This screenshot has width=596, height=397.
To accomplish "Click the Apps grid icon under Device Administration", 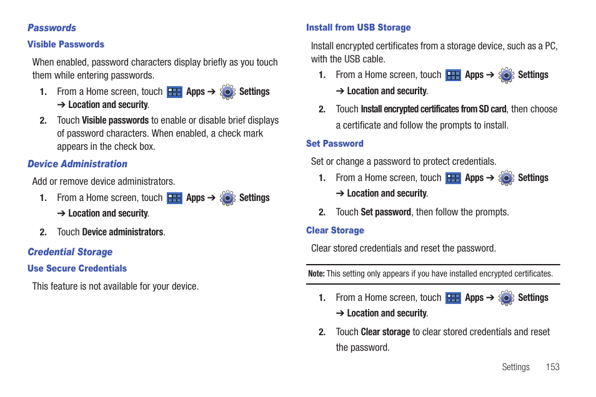I will click(174, 198).
